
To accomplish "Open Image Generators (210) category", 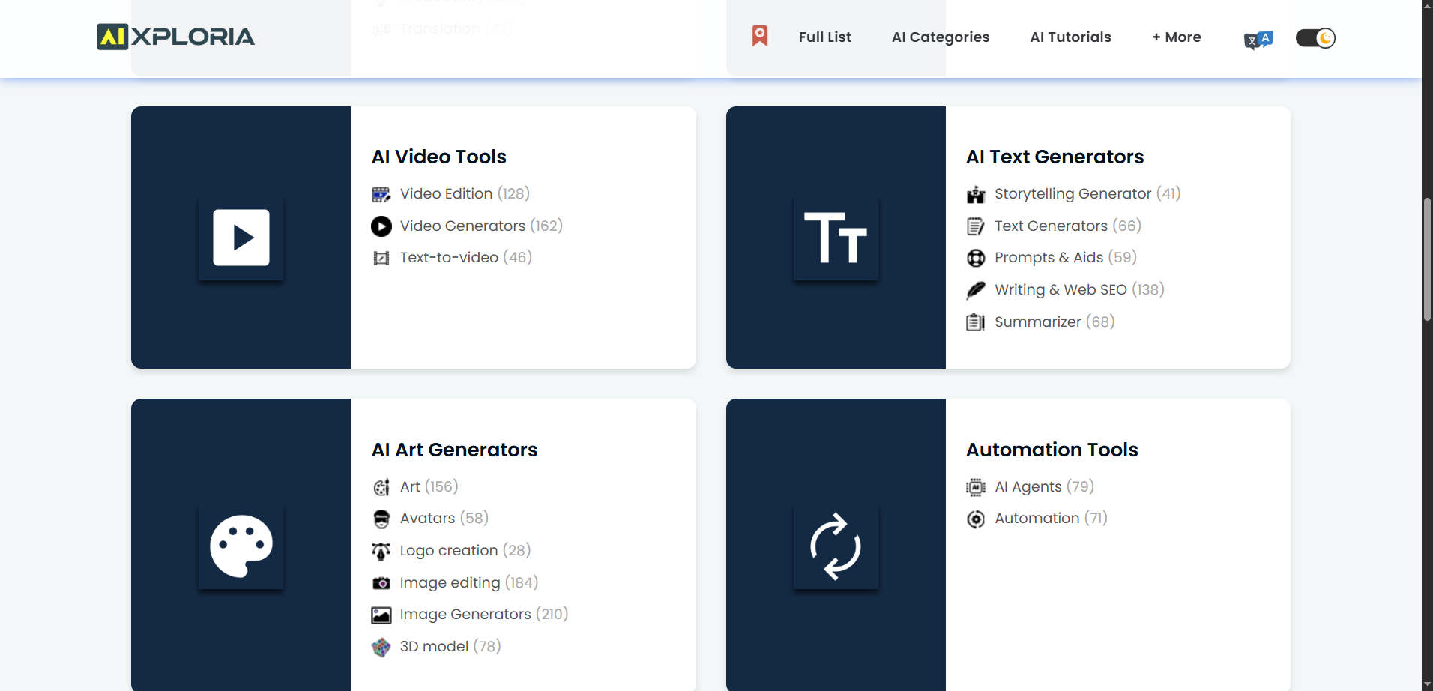I will (484, 614).
